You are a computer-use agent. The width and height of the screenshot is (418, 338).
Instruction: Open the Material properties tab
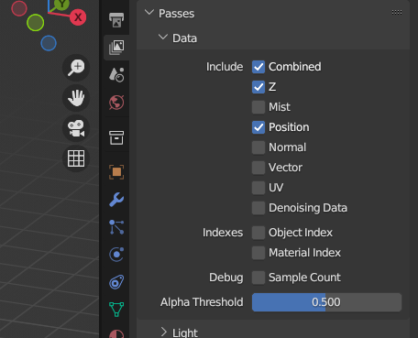pyautogui.click(x=116, y=333)
